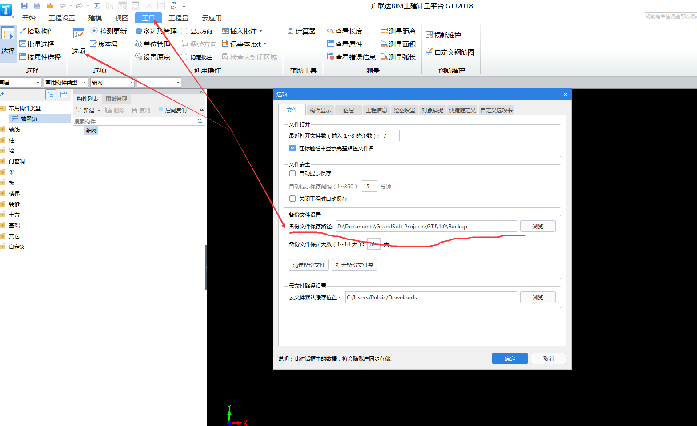697x426 pixels.
Task: Switch to 构件显示 tab in options dialog
Action: (320, 110)
